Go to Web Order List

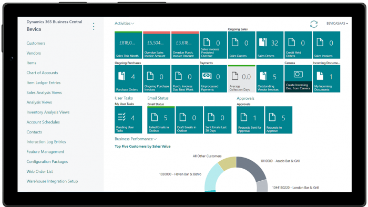click(39, 171)
